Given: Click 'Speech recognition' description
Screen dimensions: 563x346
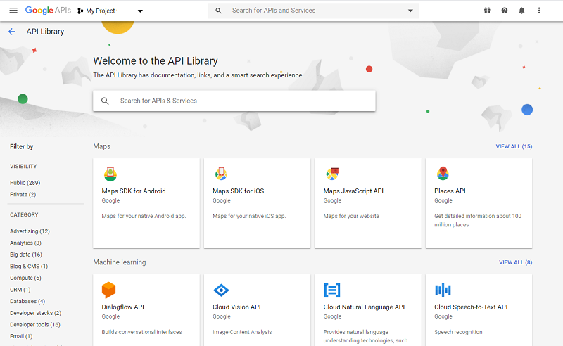Looking at the screenshot, I should click(458, 332).
